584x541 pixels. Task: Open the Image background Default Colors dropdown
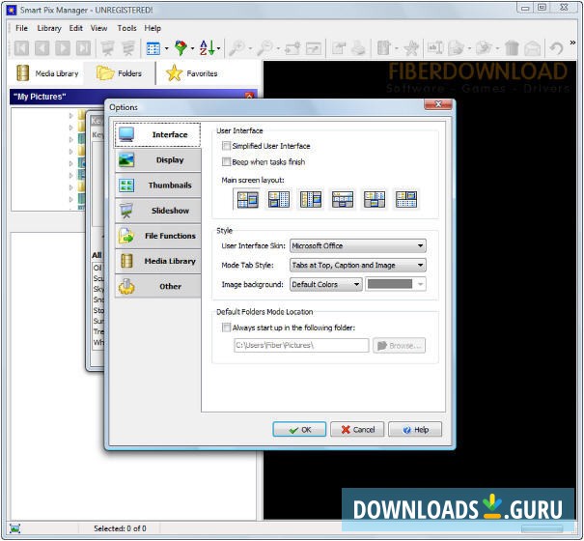(326, 284)
